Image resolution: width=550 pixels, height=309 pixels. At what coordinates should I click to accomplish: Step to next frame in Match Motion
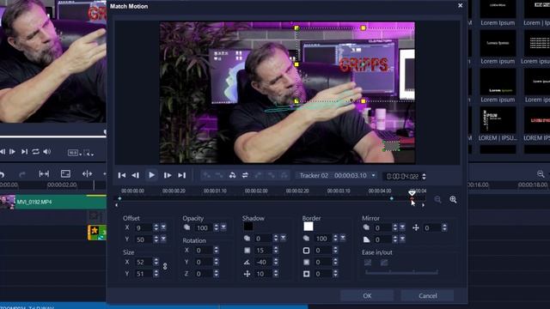point(168,175)
